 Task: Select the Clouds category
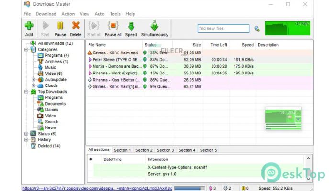[51, 85]
